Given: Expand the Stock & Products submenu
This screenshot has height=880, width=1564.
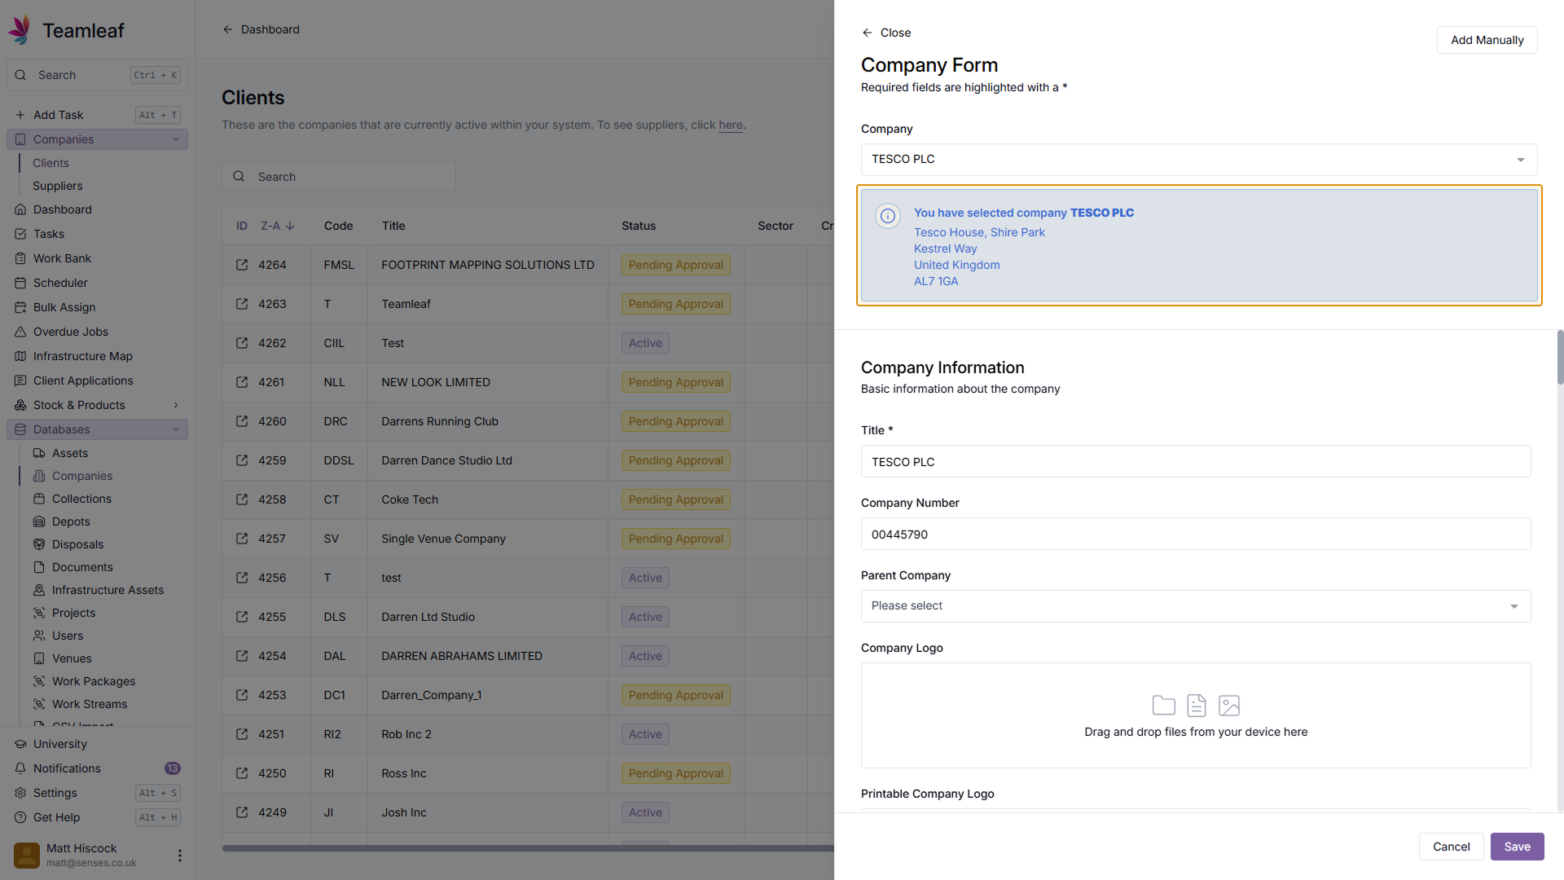Looking at the screenshot, I should tap(175, 405).
